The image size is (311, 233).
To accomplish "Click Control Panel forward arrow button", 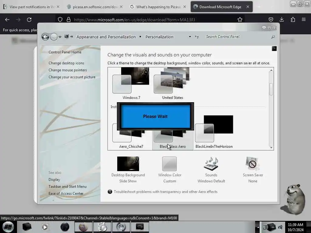I will click(54, 37).
